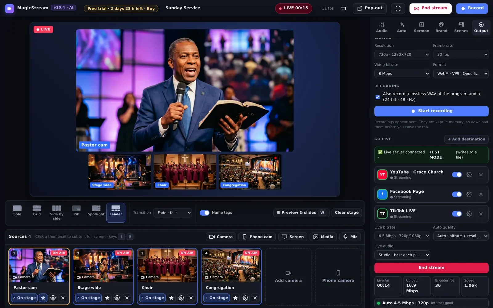Viewport: 493px width, 308px height.
Task: Click the compact view icon beside fps
Action: 343,9
